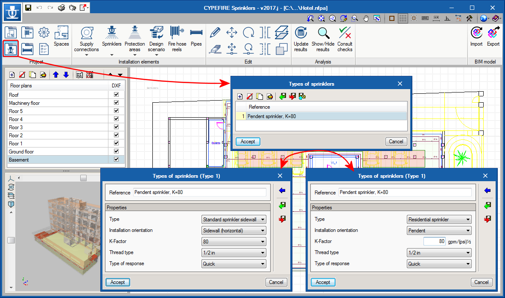Open Show/Hide results

click(x=323, y=38)
